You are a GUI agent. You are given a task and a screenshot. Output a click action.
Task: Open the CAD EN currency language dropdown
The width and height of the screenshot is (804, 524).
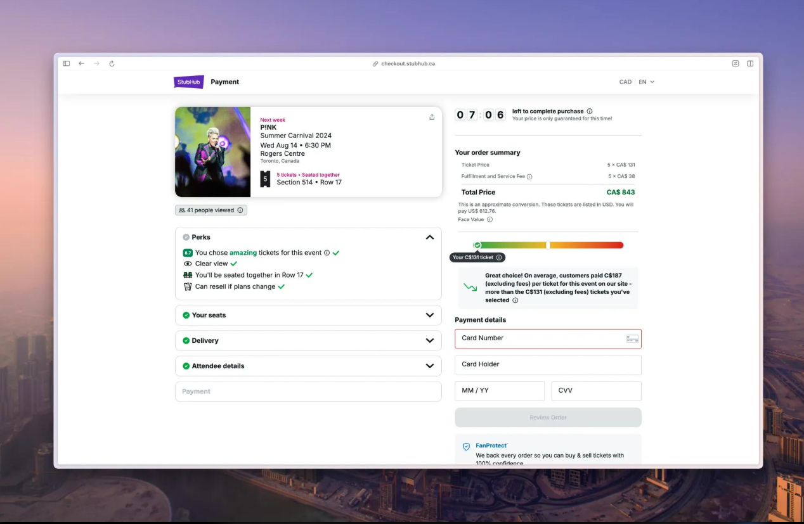click(637, 82)
